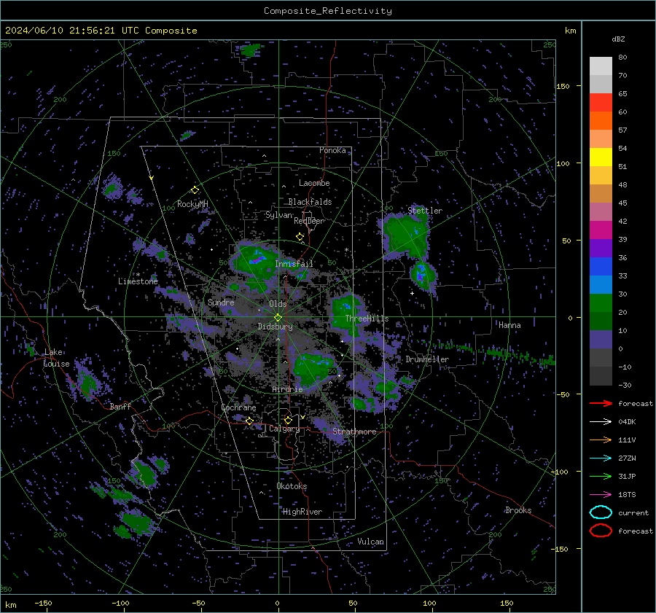Click the RedDeer city label
Image resolution: width=656 pixels, height=613 pixels.
309,221
